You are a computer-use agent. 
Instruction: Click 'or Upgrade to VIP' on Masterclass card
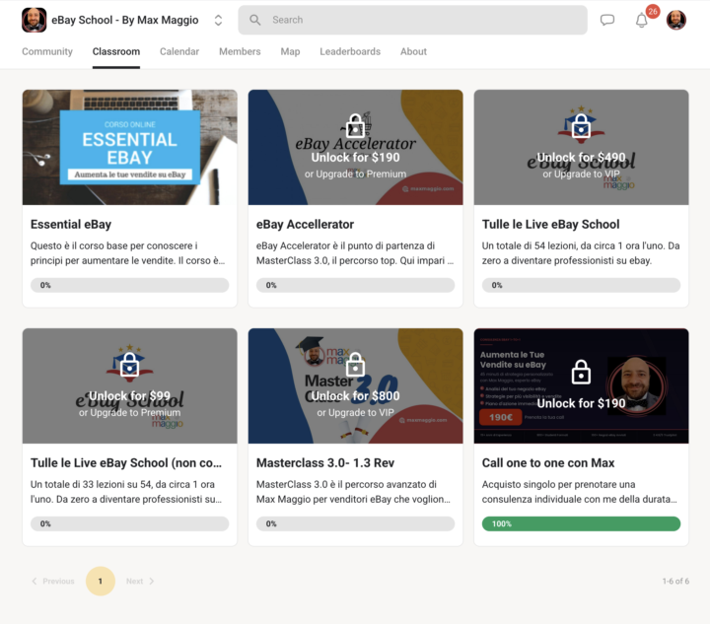[x=355, y=413]
